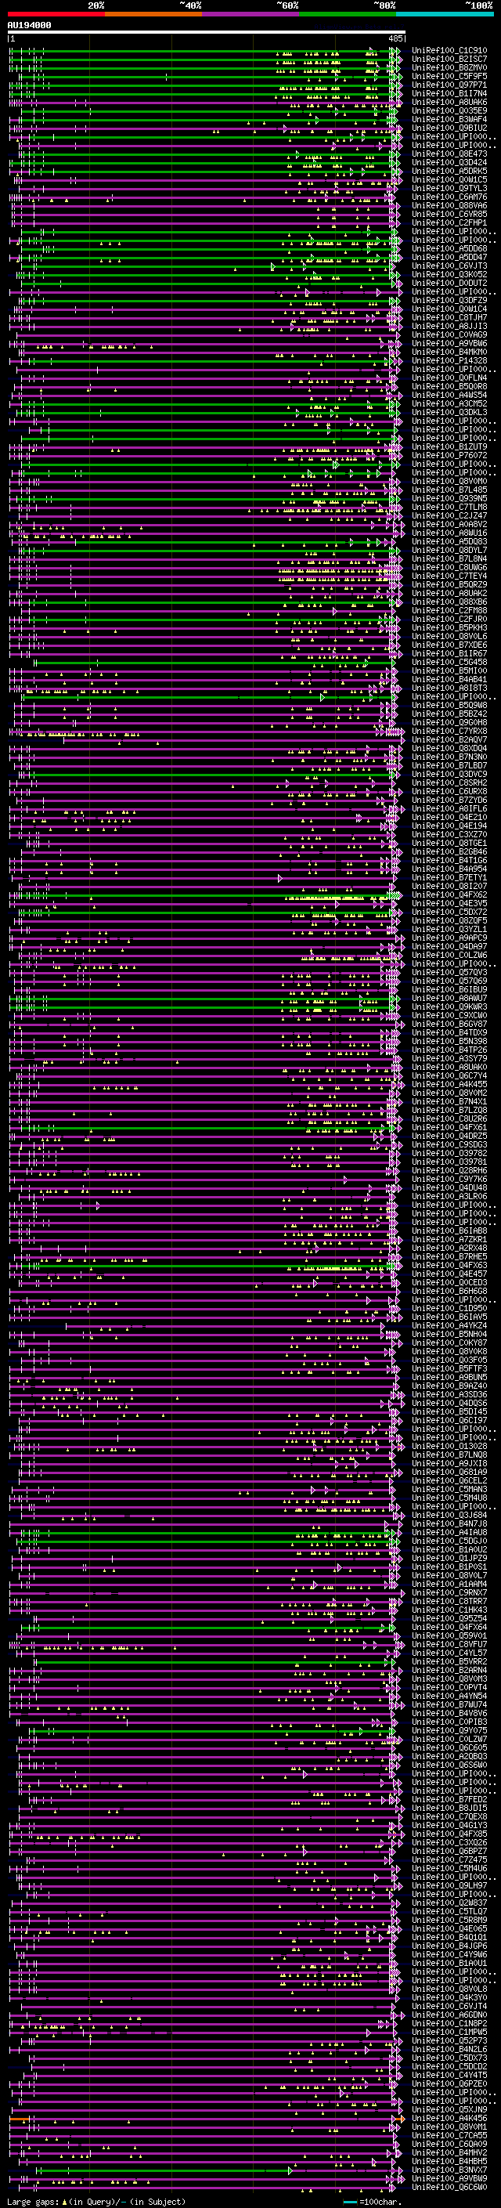This screenshot has height=2208, width=501.
Task: Select label UniRef100_Q8E473
Action: (x=449, y=154)
